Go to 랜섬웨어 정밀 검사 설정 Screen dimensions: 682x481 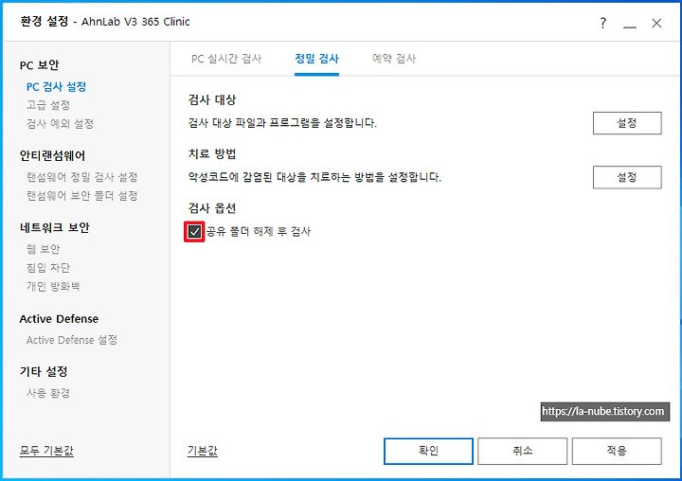(82, 177)
